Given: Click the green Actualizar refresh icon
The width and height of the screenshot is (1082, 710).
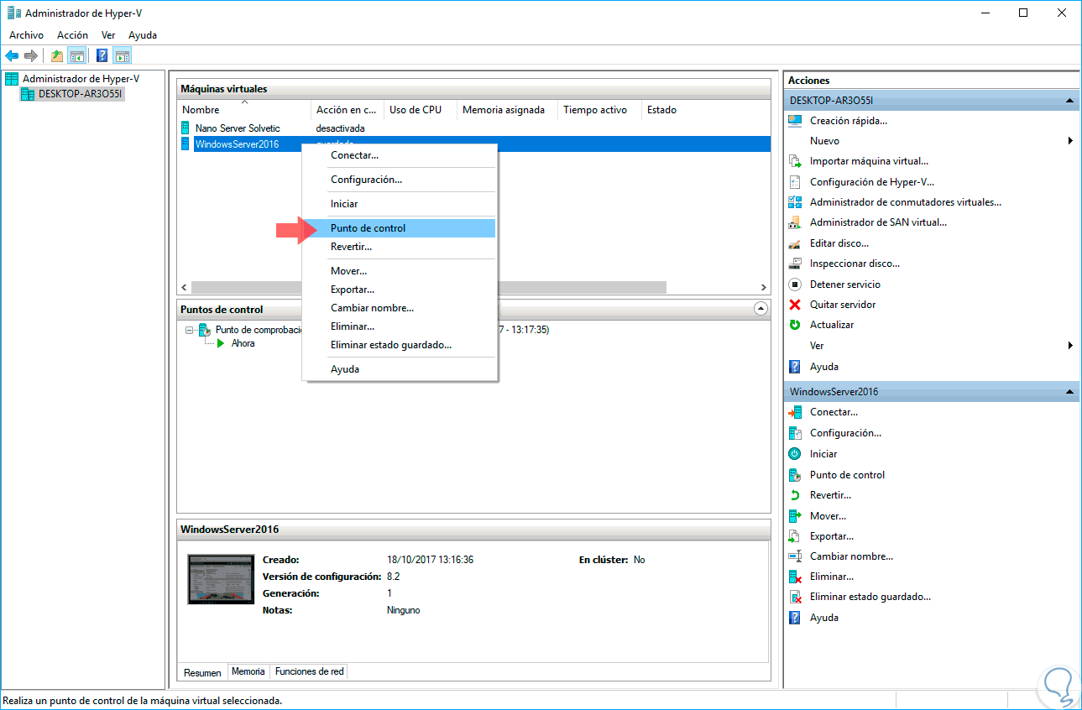Looking at the screenshot, I should (795, 325).
